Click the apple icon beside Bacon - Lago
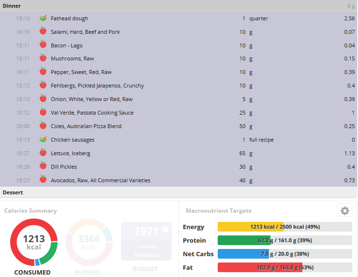Viewport: 358px width, 277px height. [43, 44]
